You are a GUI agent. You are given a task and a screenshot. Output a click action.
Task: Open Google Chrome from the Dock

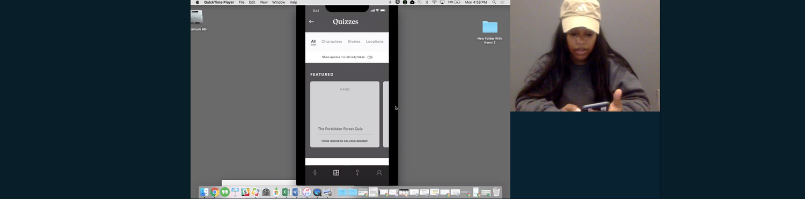pos(215,192)
